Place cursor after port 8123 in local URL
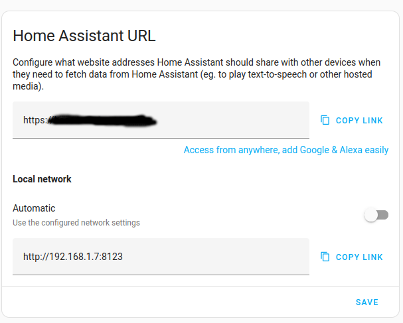 point(123,257)
